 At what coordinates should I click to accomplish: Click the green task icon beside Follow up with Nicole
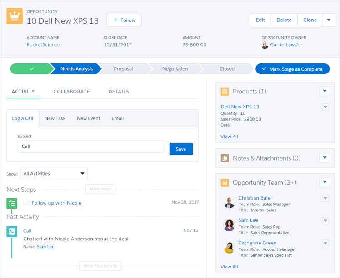coord(12,203)
